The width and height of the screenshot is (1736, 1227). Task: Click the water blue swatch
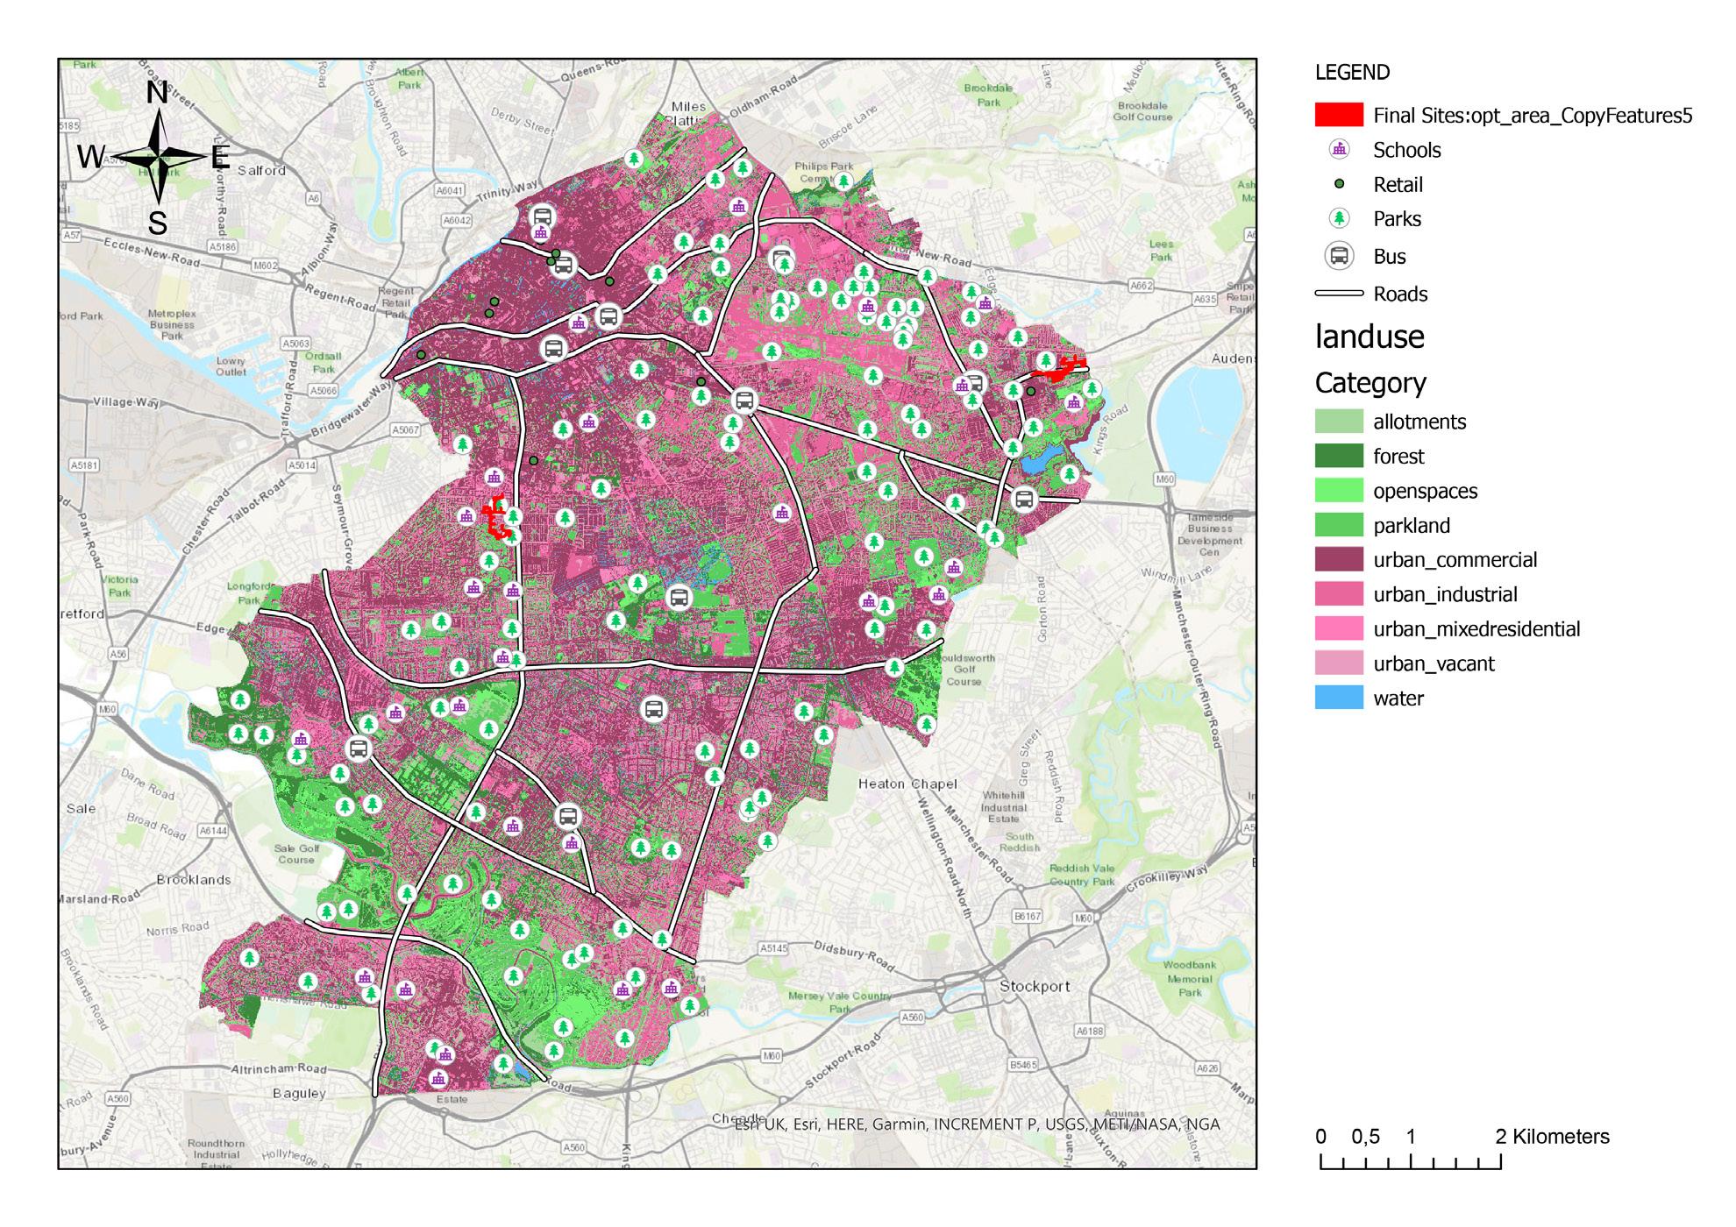tap(1339, 699)
